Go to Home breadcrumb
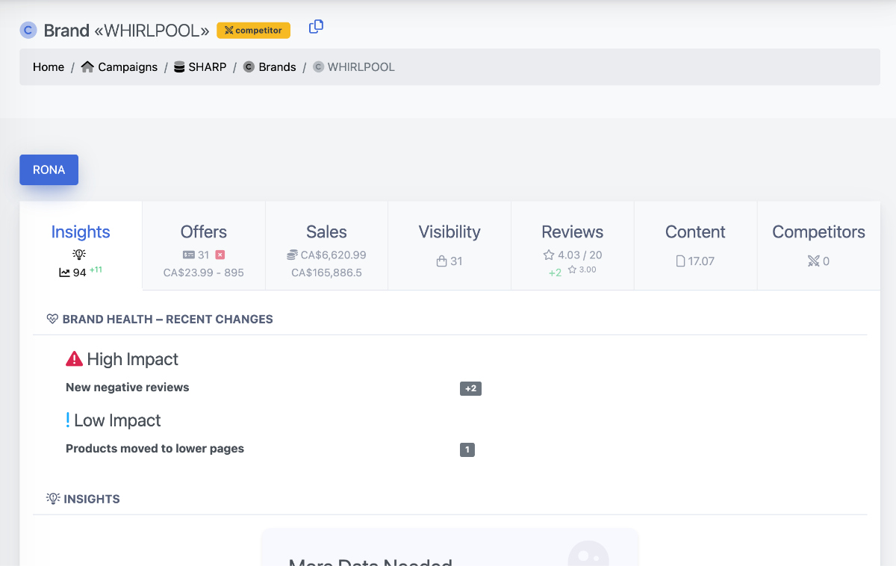 [x=49, y=67]
